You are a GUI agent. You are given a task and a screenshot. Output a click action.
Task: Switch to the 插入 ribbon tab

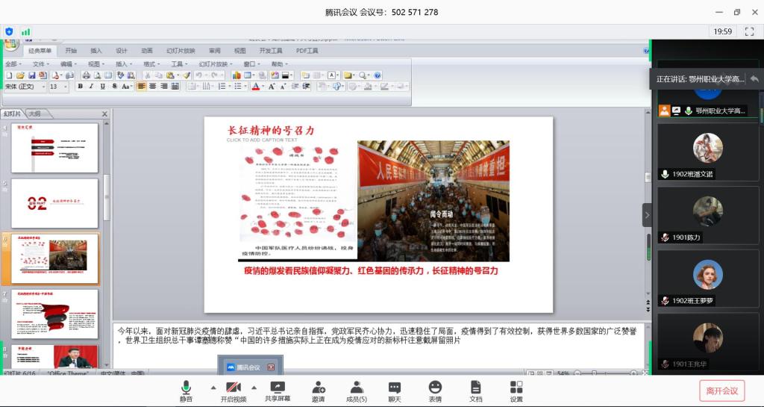[96, 51]
